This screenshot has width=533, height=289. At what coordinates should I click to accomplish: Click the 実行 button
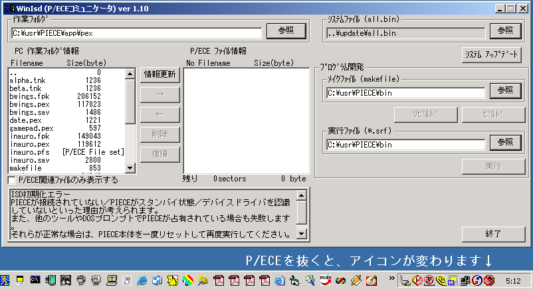click(x=493, y=166)
